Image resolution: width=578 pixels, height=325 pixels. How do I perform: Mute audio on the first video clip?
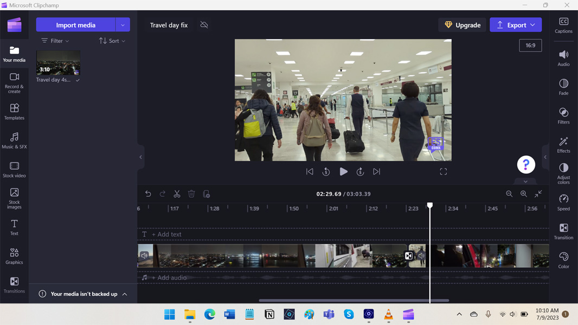point(145,256)
